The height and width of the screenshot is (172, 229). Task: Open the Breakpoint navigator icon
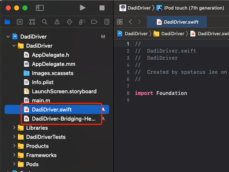pyautogui.click(x=94, y=22)
